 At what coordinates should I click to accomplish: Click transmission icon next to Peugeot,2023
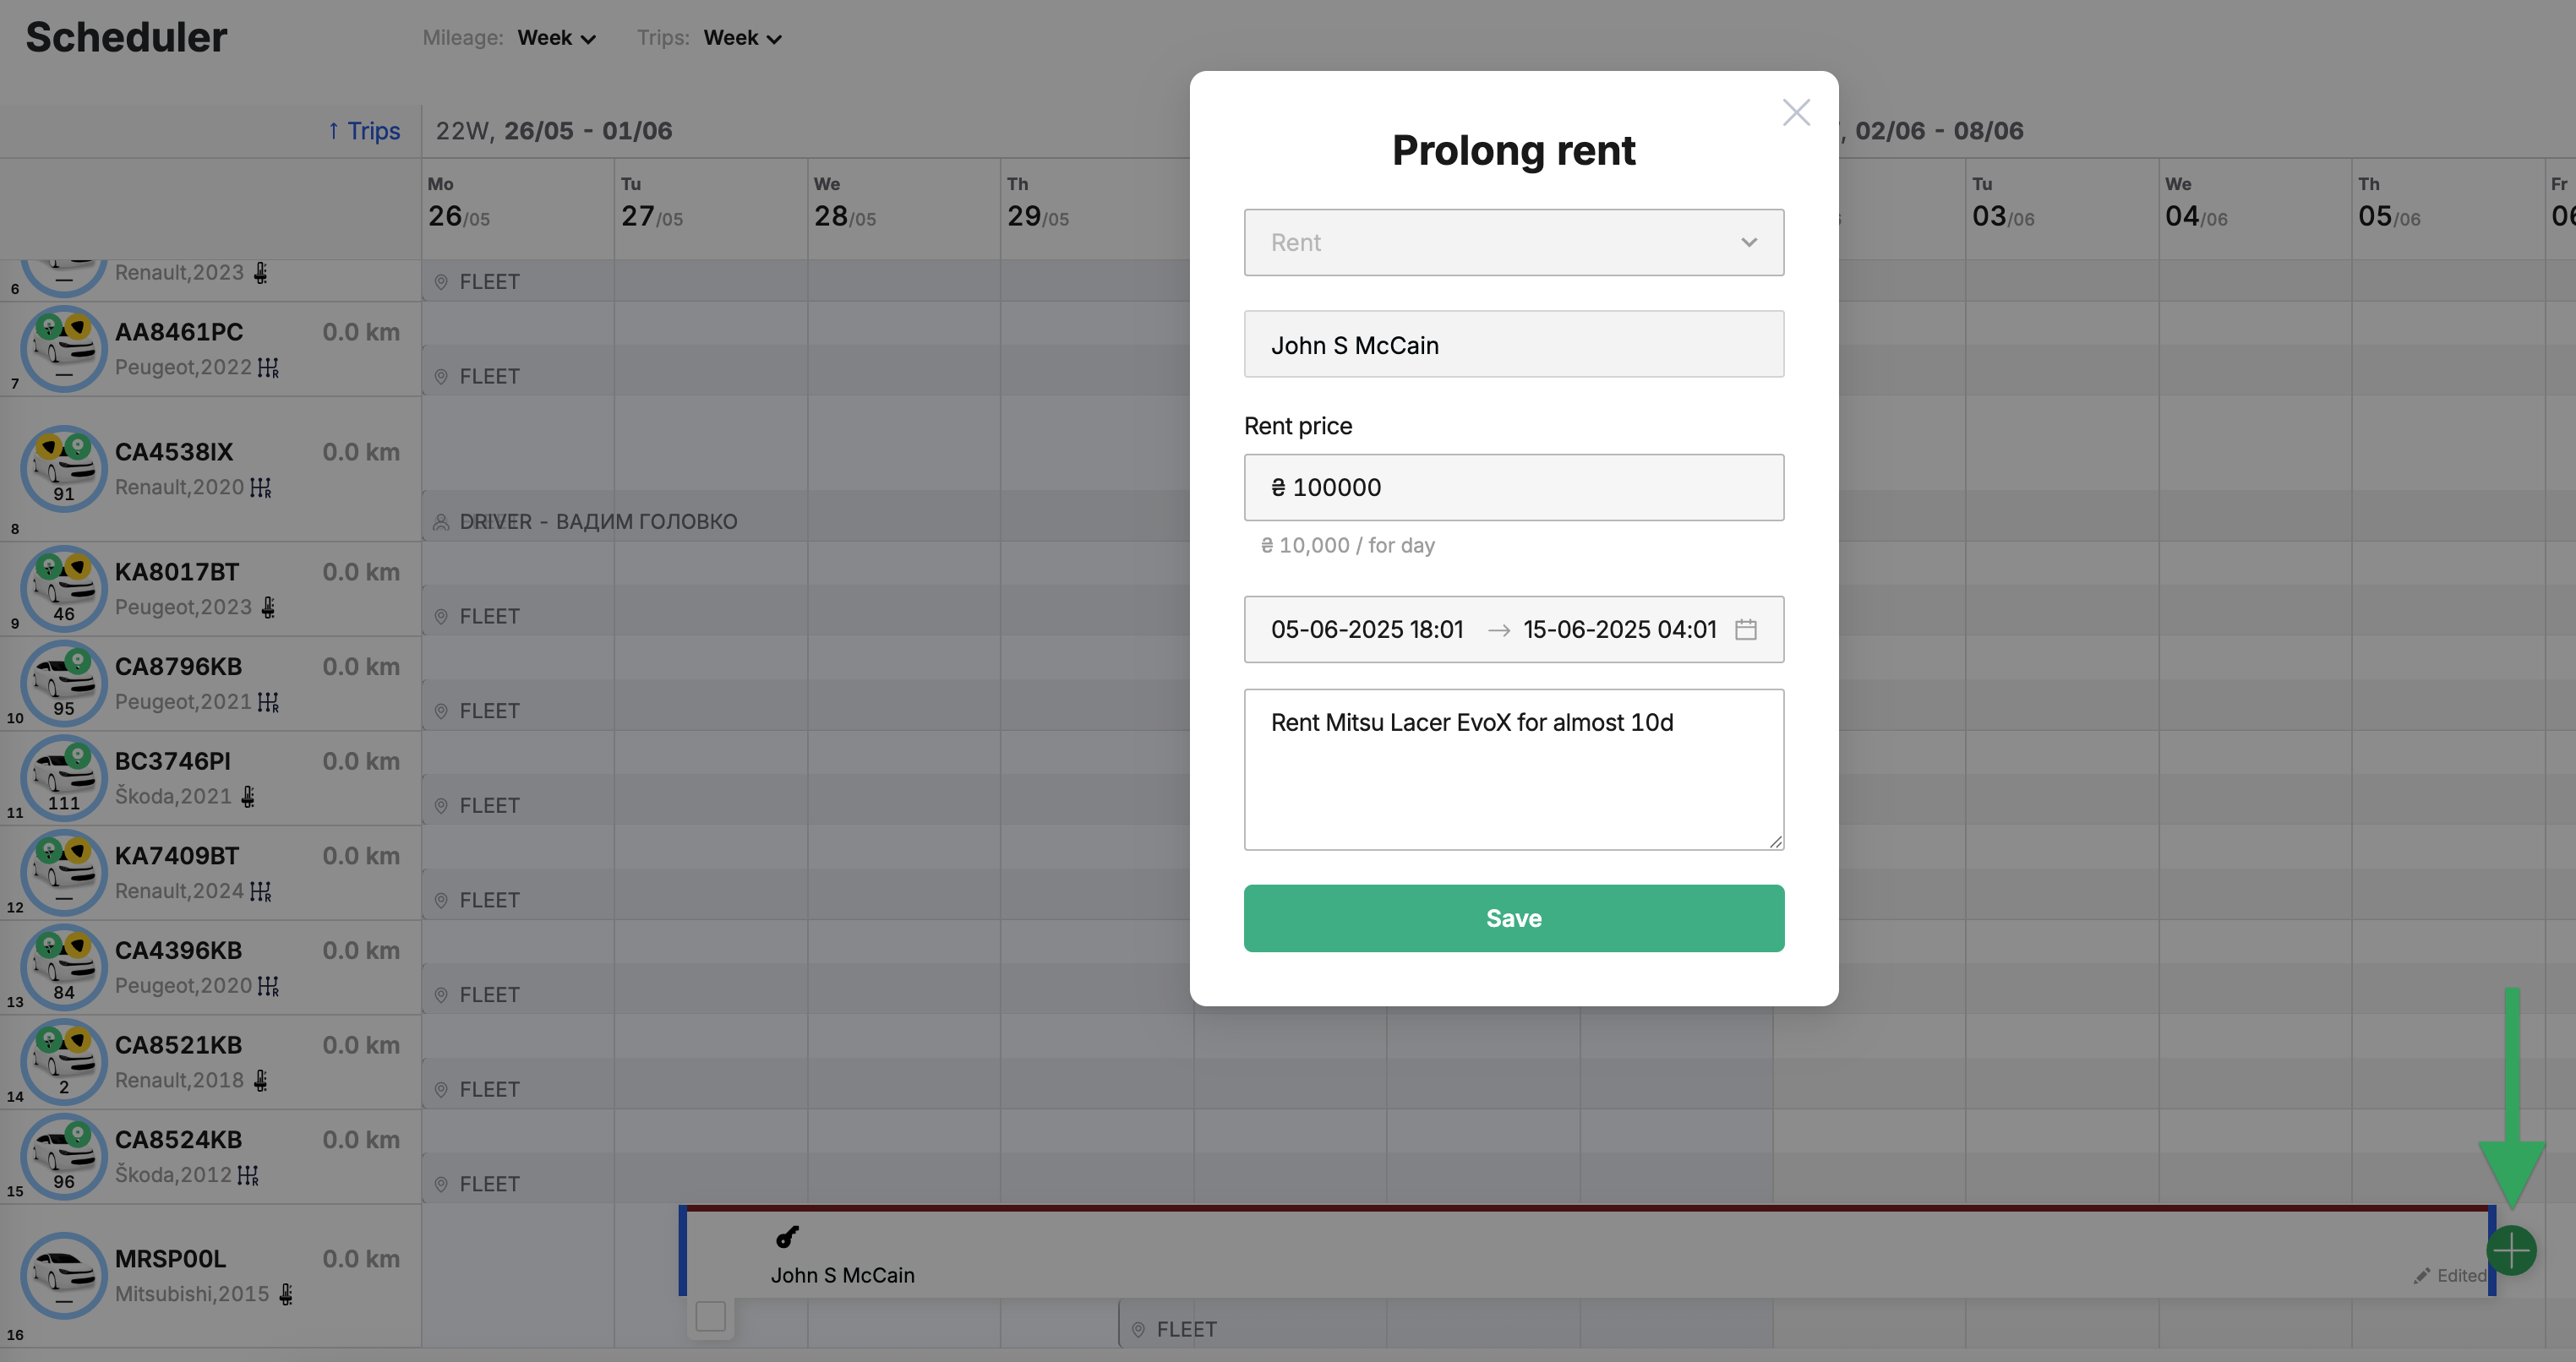(x=268, y=607)
